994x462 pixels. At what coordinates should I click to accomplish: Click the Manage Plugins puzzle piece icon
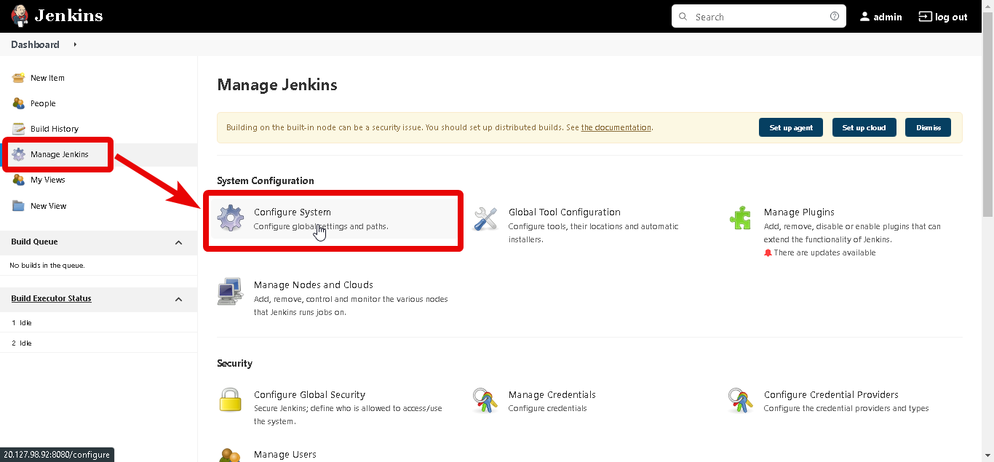tap(741, 218)
